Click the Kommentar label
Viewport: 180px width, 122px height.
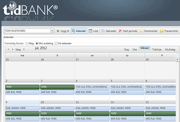click(151, 31)
